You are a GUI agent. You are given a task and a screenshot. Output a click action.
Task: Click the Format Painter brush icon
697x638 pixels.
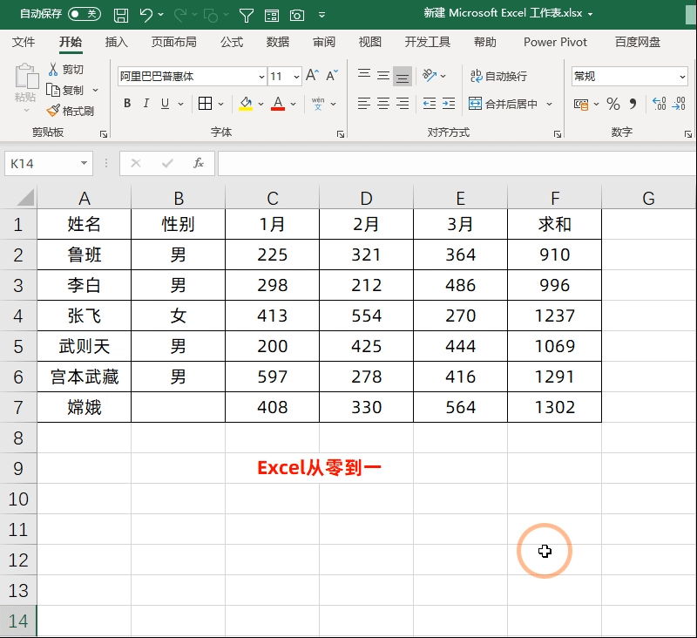(53, 111)
